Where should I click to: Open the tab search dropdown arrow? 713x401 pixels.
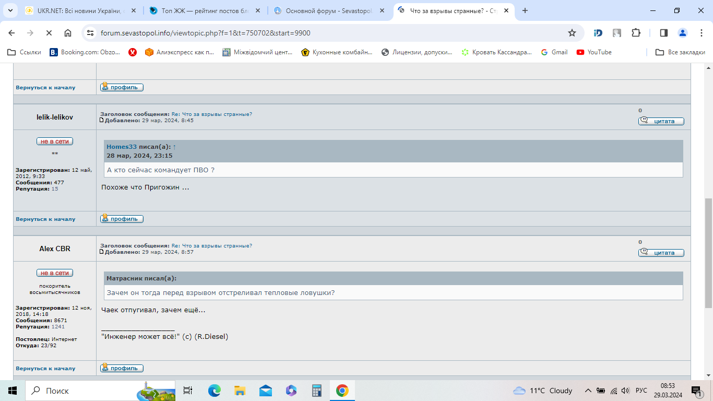pyautogui.click(x=10, y=10)
